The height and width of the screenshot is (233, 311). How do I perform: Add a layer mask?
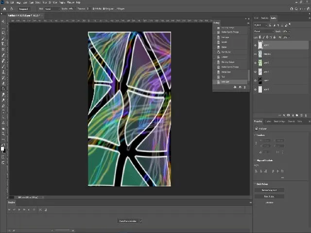pos(288,116)
